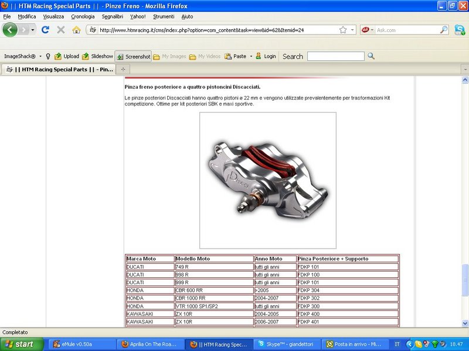Screen dimensions: 469x351
Task: Open the Visualizza menu
Action: coord(53,16)
